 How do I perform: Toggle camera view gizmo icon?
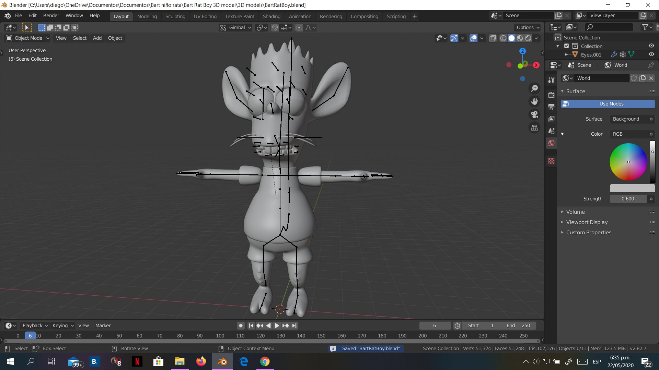[534, 114]
